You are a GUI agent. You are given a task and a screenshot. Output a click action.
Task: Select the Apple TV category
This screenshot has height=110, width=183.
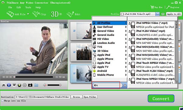(109, 67)
